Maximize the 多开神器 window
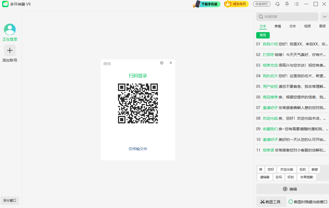This screenshot has width=329, height=208. tap(316, 4)
